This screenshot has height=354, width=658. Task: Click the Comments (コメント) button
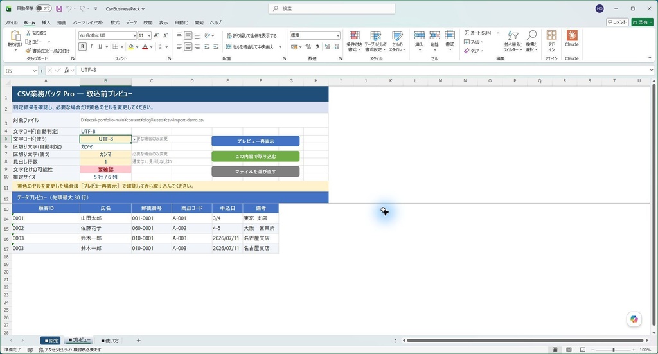tap(617, 22)
